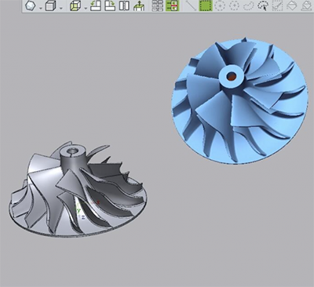Toggle the lasso with cursor selection tool

(x=263, y=5)
